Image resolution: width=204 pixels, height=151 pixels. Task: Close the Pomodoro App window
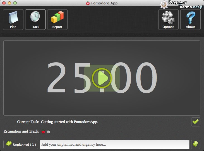[x=4, y=3]
